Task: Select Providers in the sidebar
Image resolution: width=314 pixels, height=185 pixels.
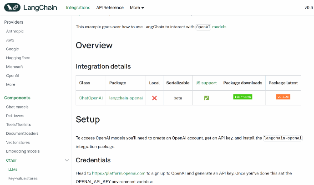Action: [x=14, y=22]
